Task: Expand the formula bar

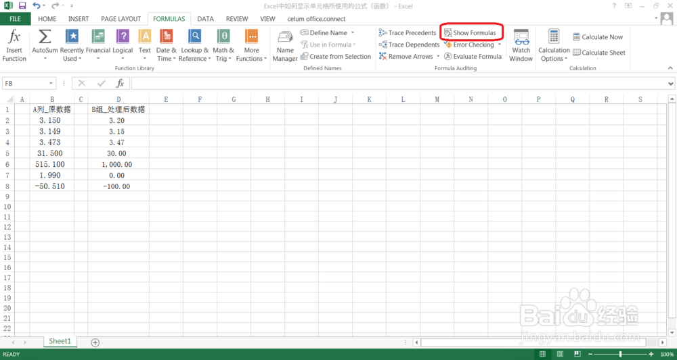Action: (670, 83)
